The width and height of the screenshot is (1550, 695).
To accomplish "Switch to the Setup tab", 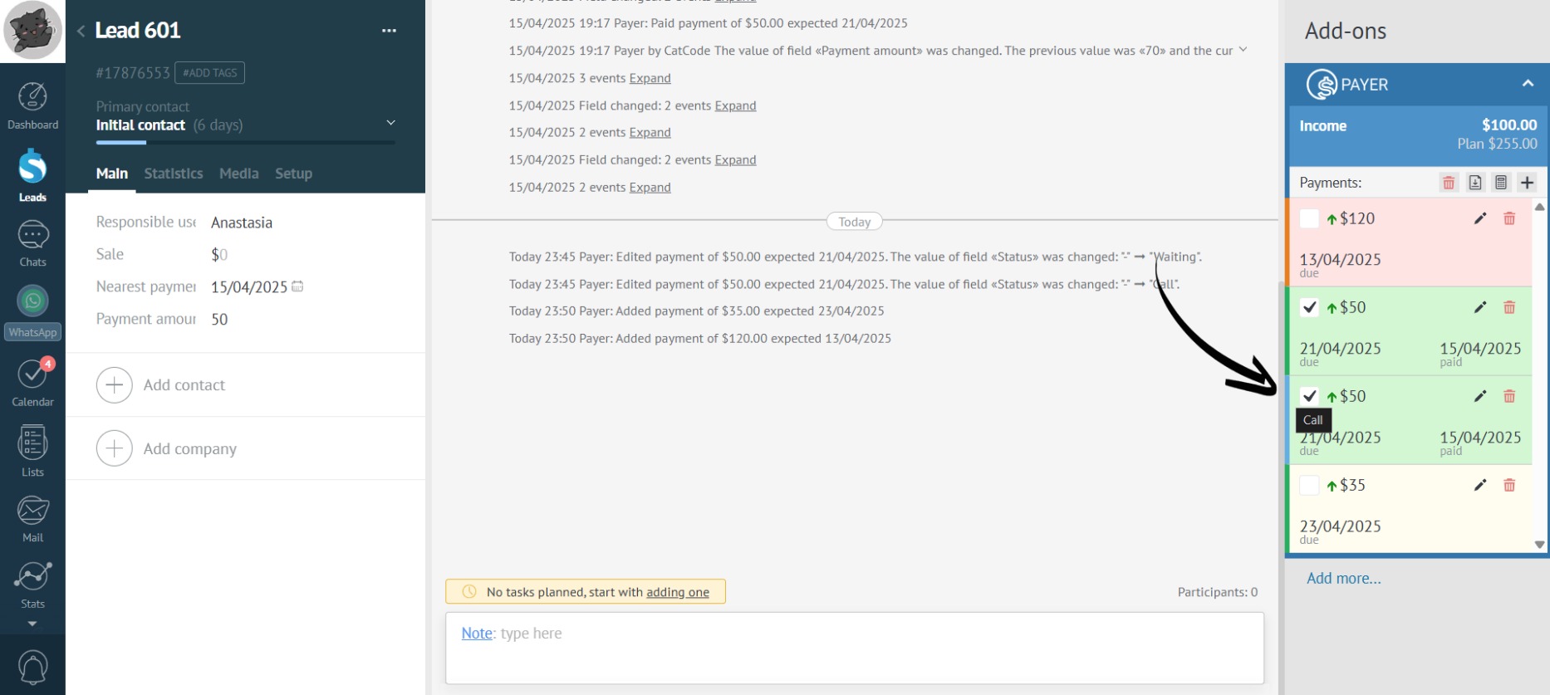I will tap(293, 174).
